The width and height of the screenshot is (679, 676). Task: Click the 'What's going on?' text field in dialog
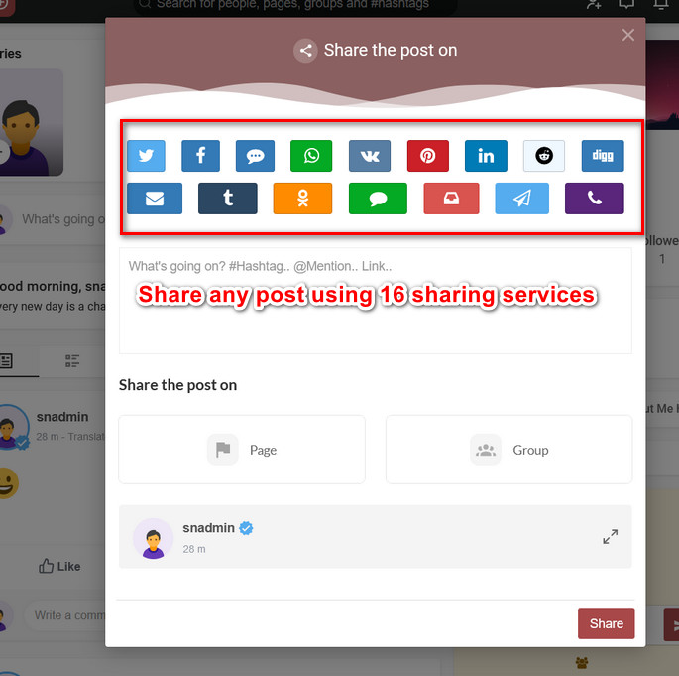tap(376, 301)
